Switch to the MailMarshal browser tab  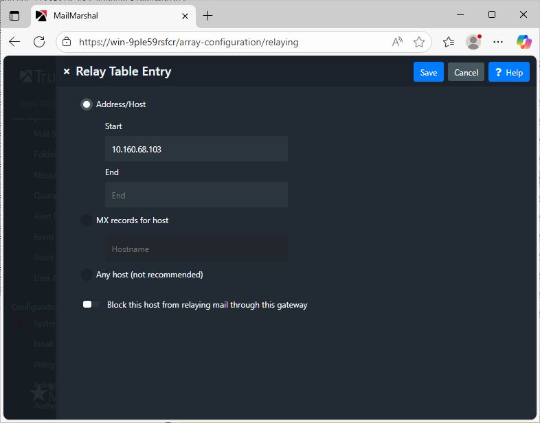[x=103, y=15]
